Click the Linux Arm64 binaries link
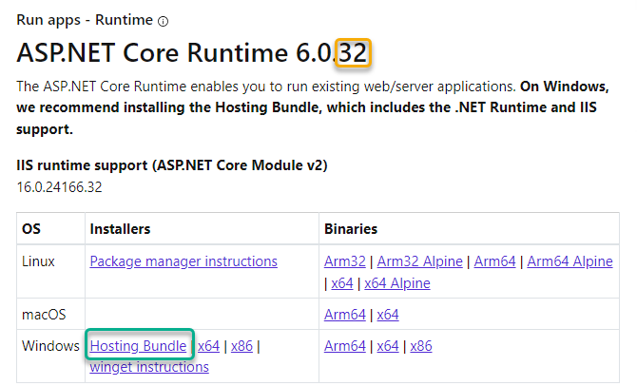 coord(494,261)
